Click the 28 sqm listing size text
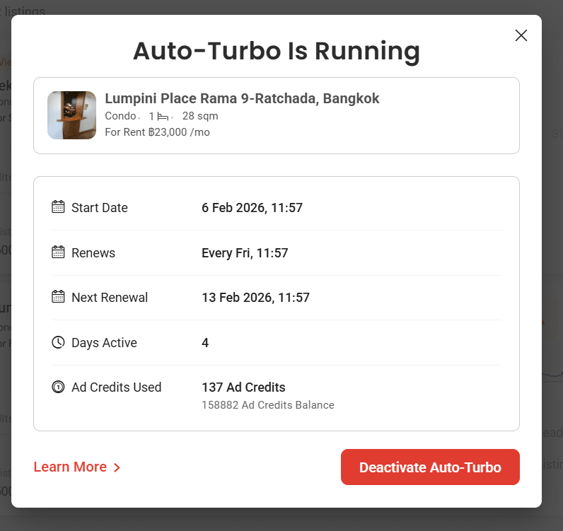 (x=200, y=116)
